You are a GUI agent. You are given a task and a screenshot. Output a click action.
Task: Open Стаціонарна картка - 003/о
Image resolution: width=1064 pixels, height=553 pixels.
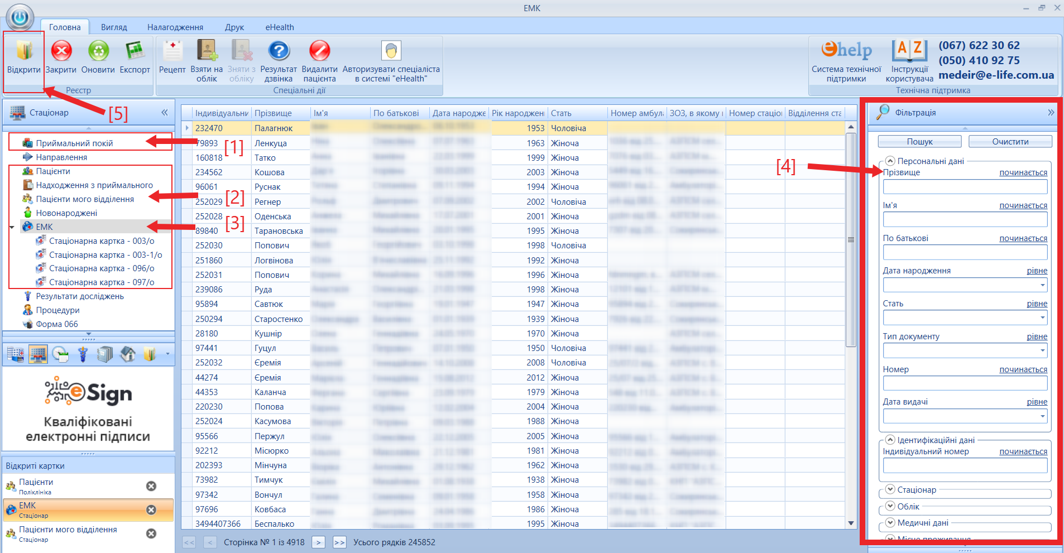102,241
